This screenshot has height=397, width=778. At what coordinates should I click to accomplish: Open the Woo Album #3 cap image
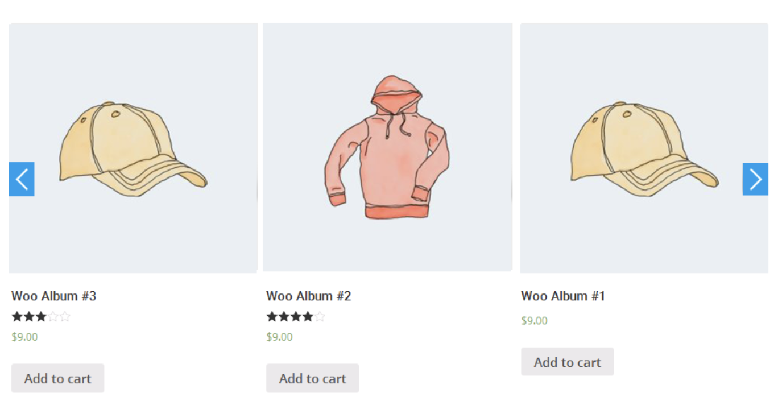tap(133, 149)
